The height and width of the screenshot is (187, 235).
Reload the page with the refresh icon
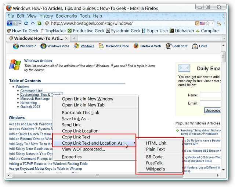[26, 23]
